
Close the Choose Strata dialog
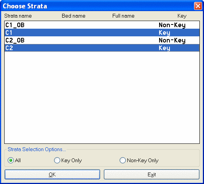point(198,6)
